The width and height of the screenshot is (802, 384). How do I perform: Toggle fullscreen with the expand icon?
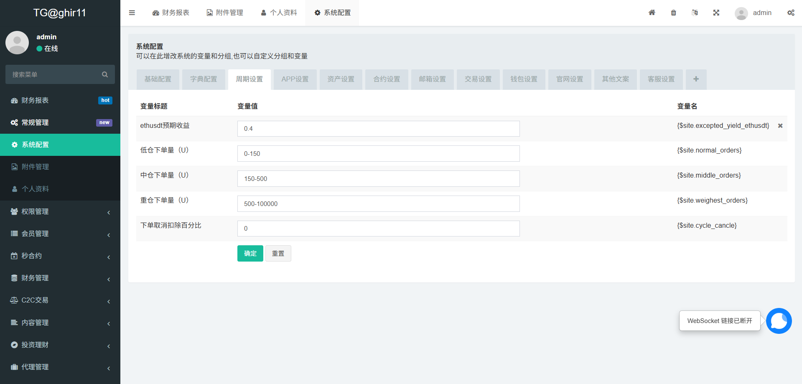pyautogui.click(x=716, y=13)
